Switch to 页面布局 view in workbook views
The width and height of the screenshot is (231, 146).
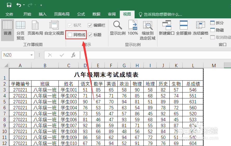[x=35, y=28]
